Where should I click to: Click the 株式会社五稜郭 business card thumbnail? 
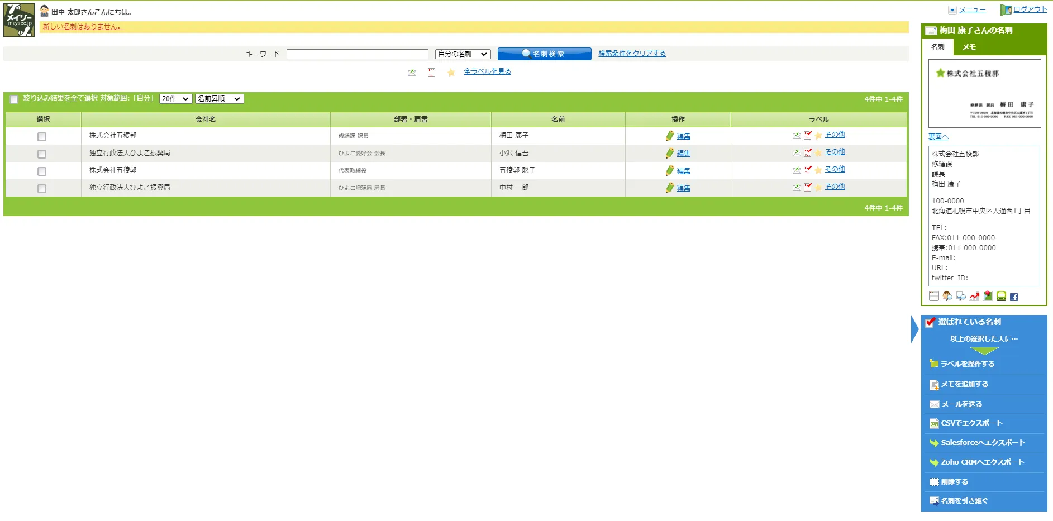[x=984, y=93]
